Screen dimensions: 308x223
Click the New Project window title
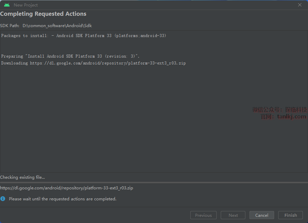(x=26, y=5)
